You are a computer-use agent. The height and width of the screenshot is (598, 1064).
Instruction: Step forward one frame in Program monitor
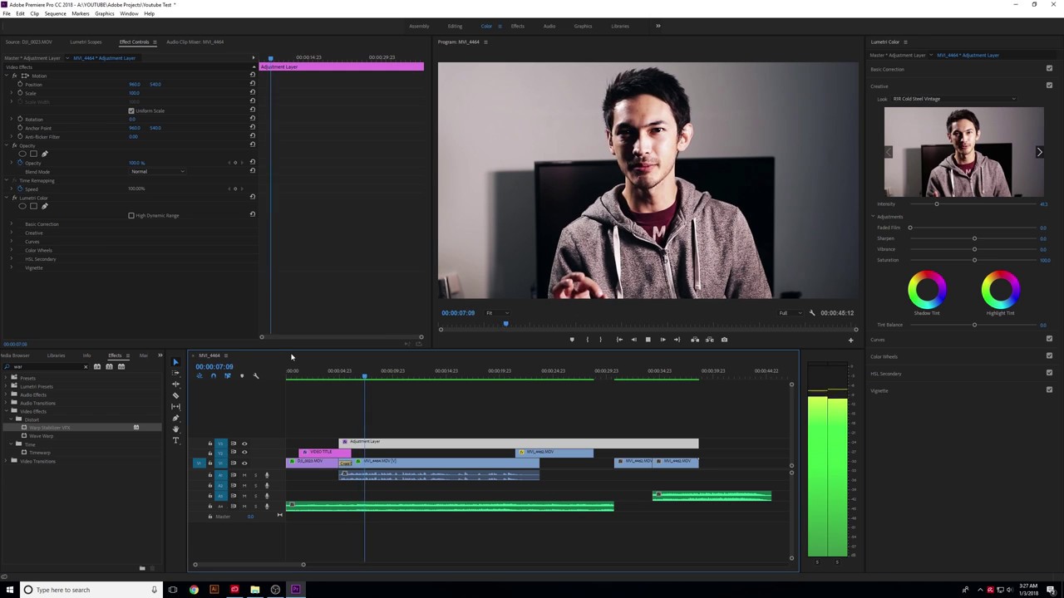coord(663,340)
